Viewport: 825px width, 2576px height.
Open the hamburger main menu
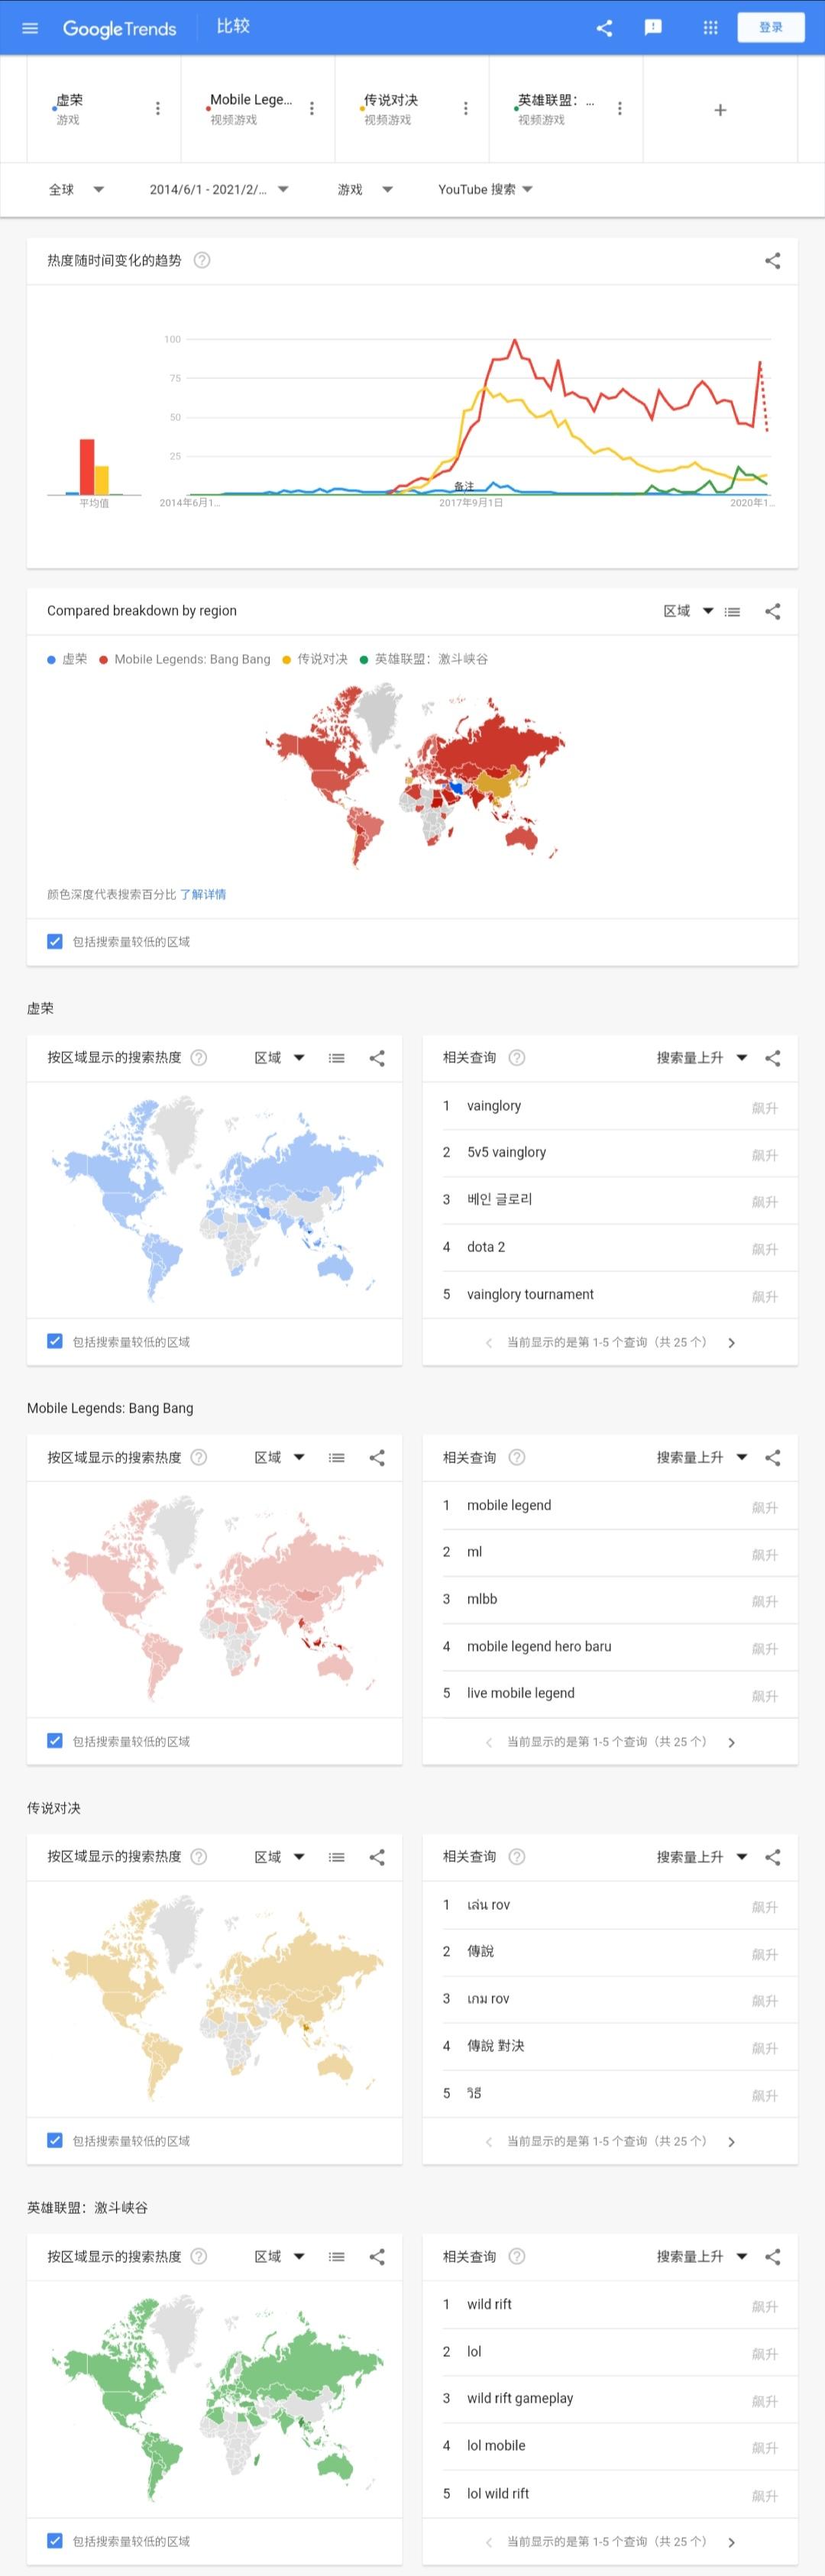pyautogui.click(x=30, y=28)
